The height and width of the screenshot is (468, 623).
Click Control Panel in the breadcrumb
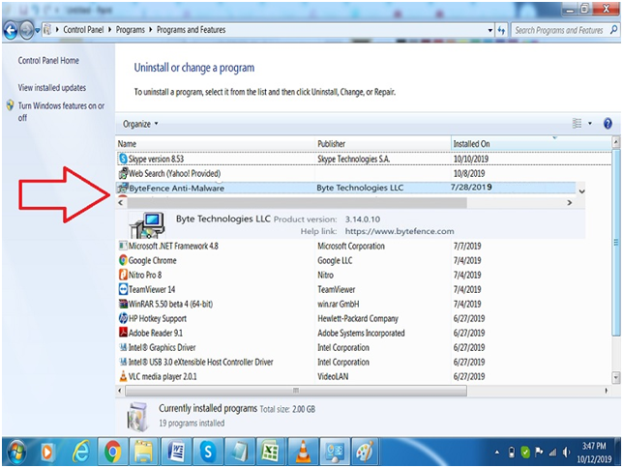pos(83,30)
